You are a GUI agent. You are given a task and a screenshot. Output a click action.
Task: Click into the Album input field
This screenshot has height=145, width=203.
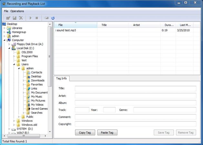136,103
